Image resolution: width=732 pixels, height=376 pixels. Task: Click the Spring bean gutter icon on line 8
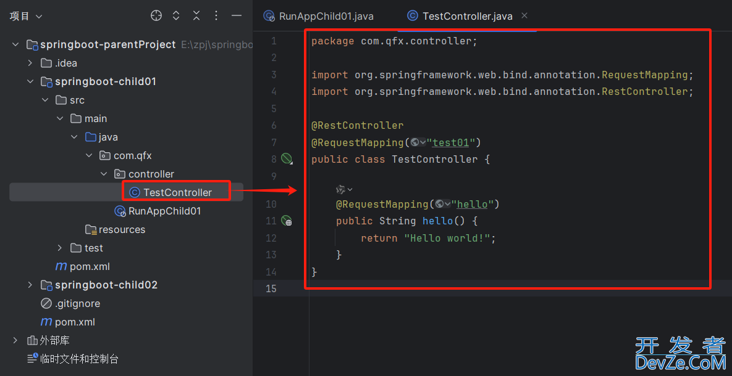click(x=286, y=159)
